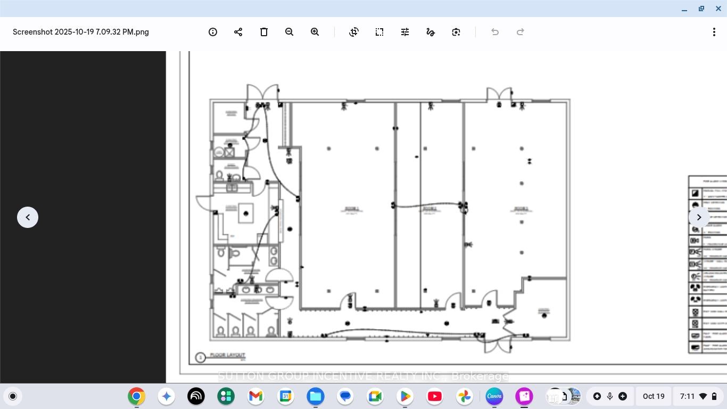The width and height of the screenshot is (727, 409).
Task: Open Gmail from the shelf
Action: (256, 396)
